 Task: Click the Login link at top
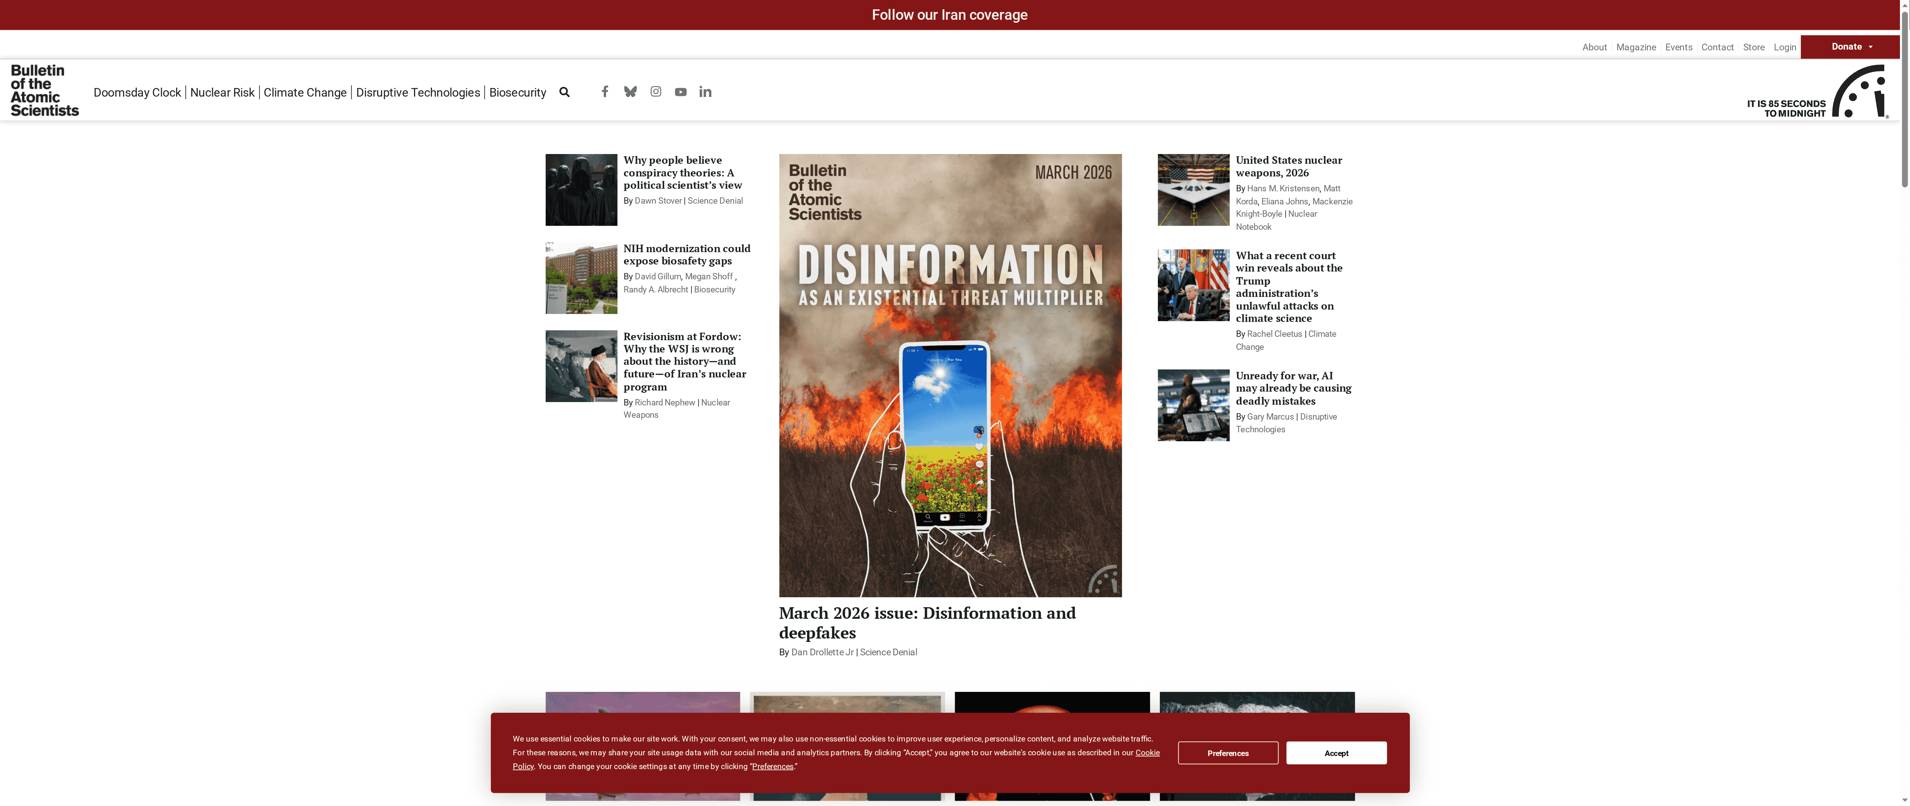(1784, 47)
